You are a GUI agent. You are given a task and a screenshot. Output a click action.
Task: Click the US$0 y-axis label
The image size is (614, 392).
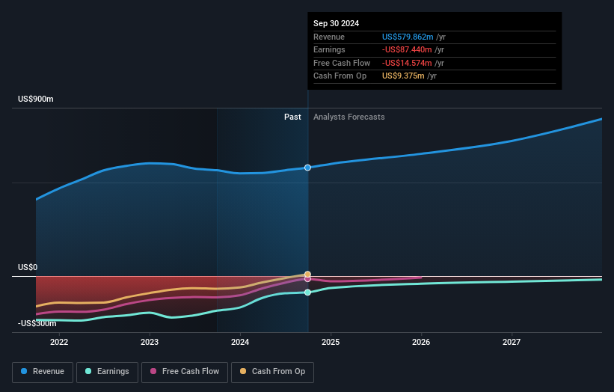[28, 268]
